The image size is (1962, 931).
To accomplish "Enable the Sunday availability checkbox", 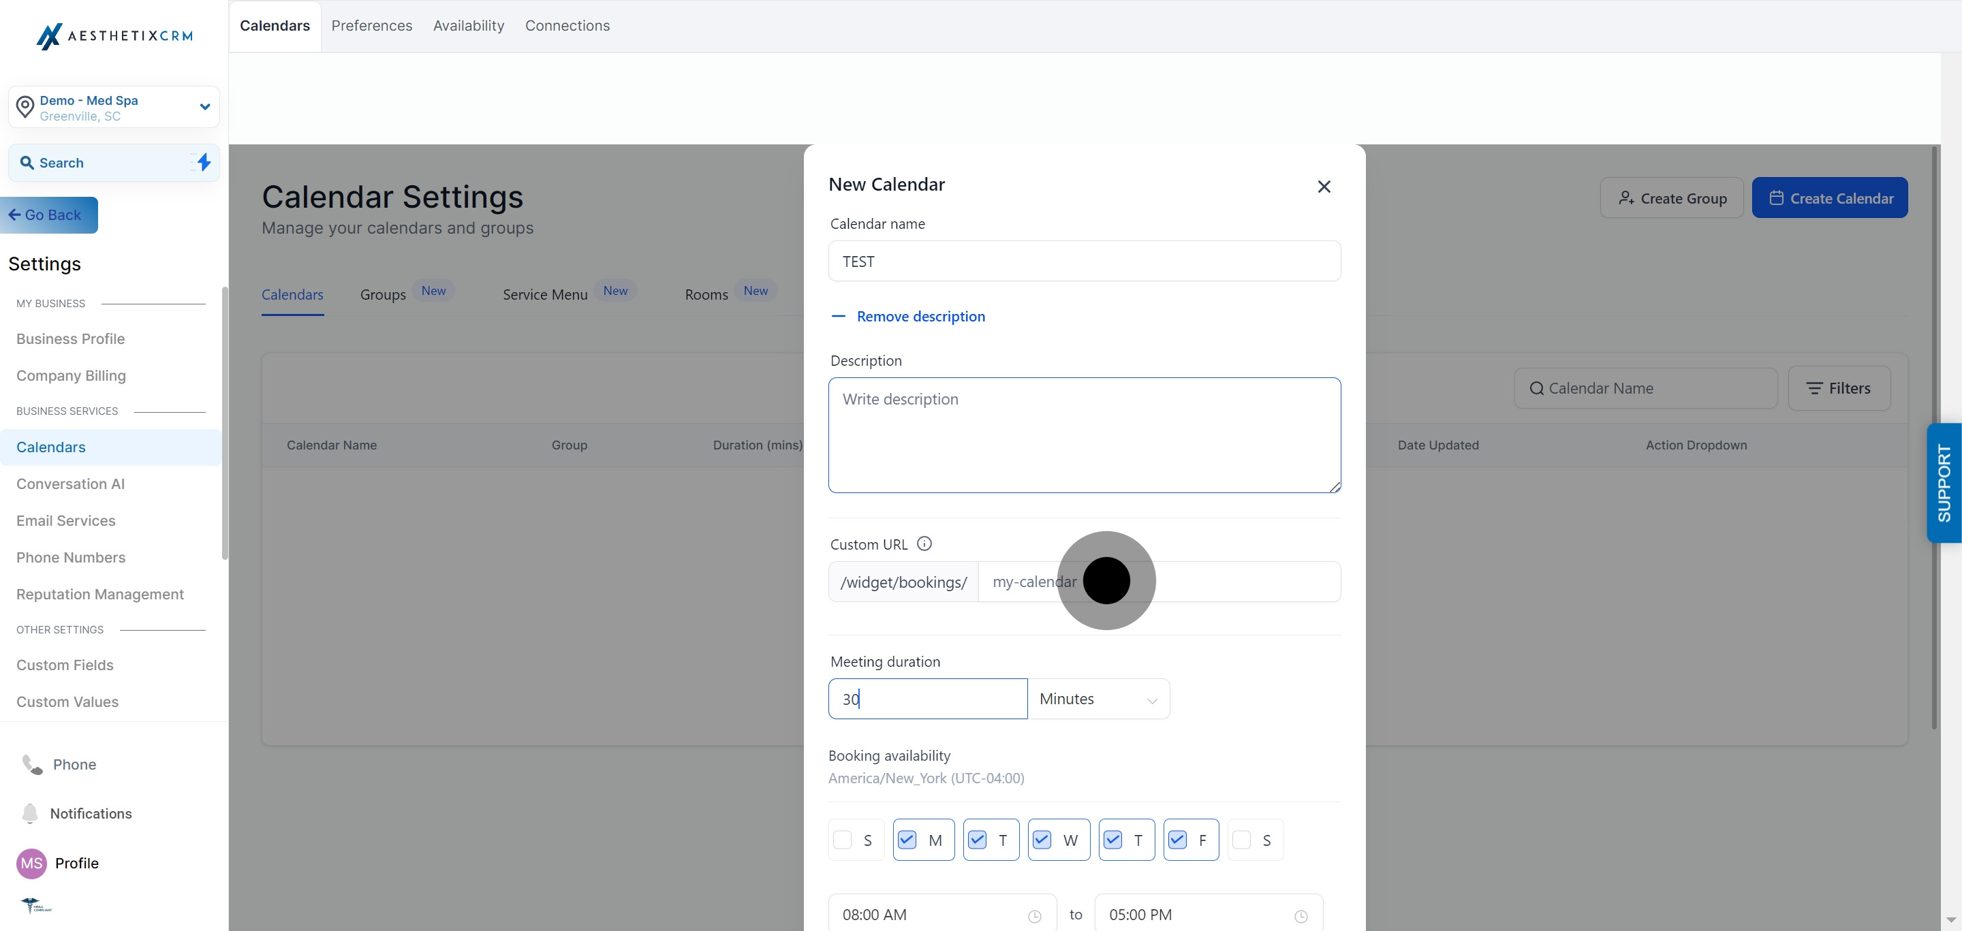I will [843, 840].
